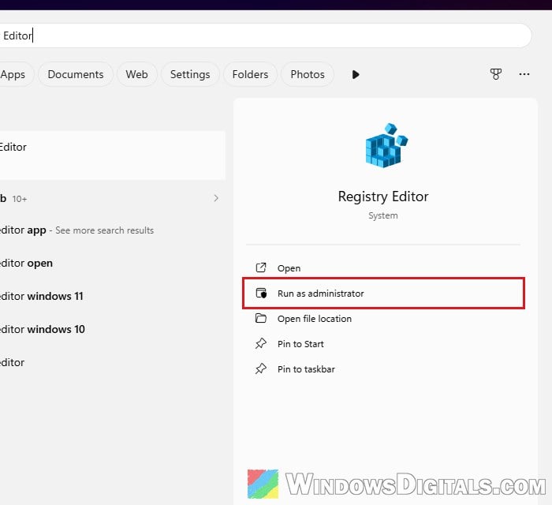The height and width of the screenshot is (505, 552).
Task: Pin Registry Editor to taskbar
Action: [x=384, y=369]
